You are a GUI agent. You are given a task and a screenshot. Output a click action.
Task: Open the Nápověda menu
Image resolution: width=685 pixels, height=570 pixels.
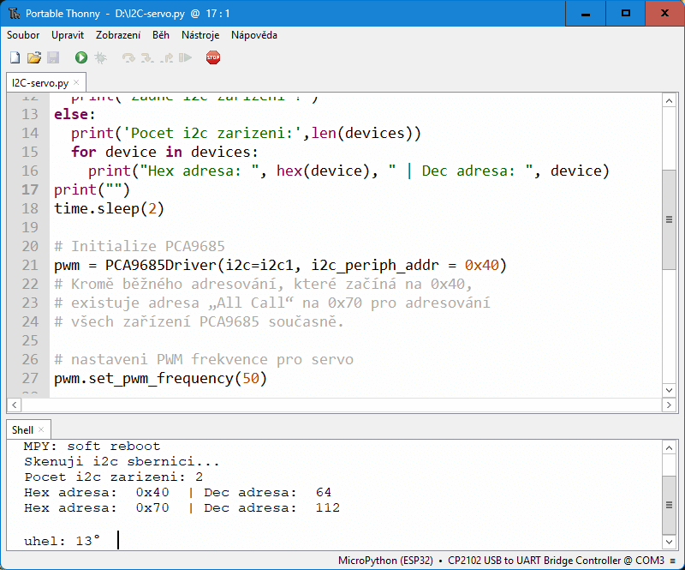[253, 35]
